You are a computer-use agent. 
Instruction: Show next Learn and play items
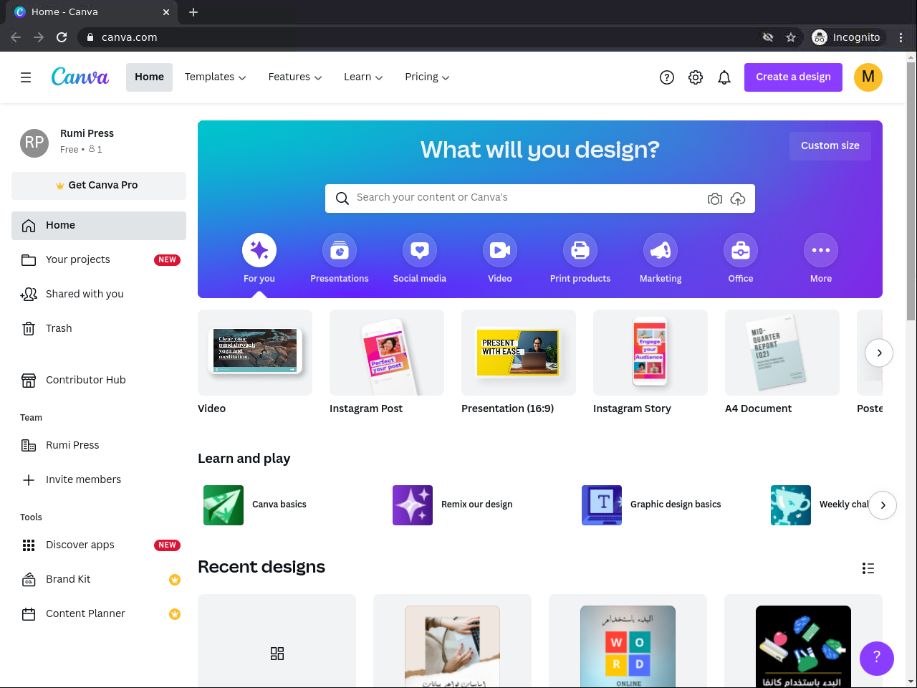click(883, 505)
